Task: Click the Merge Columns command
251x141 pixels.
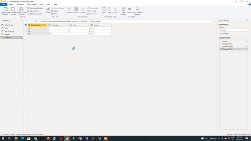Action: click(x=58, y=8)
